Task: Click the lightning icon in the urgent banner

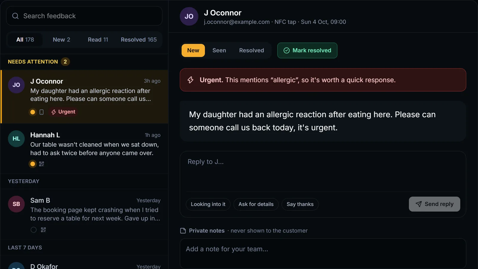Action: coord(190,80)
